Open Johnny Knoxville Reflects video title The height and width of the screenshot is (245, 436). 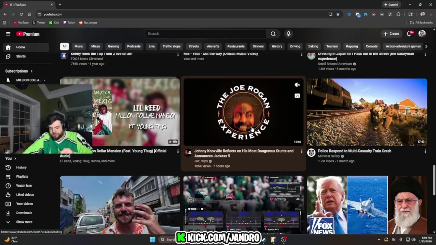click(x=244, y=153)
